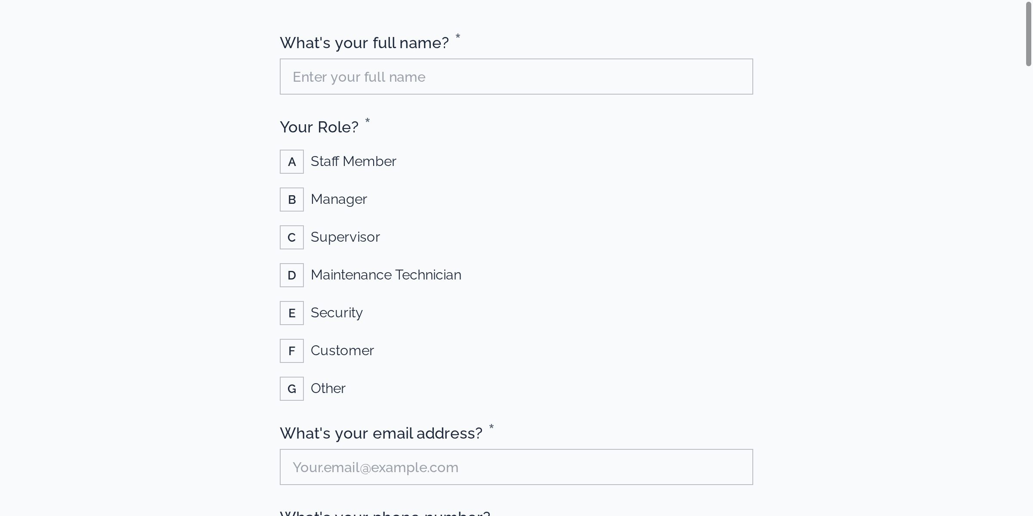
Task: Choose the Manager role label
Action: click(339, 199)
